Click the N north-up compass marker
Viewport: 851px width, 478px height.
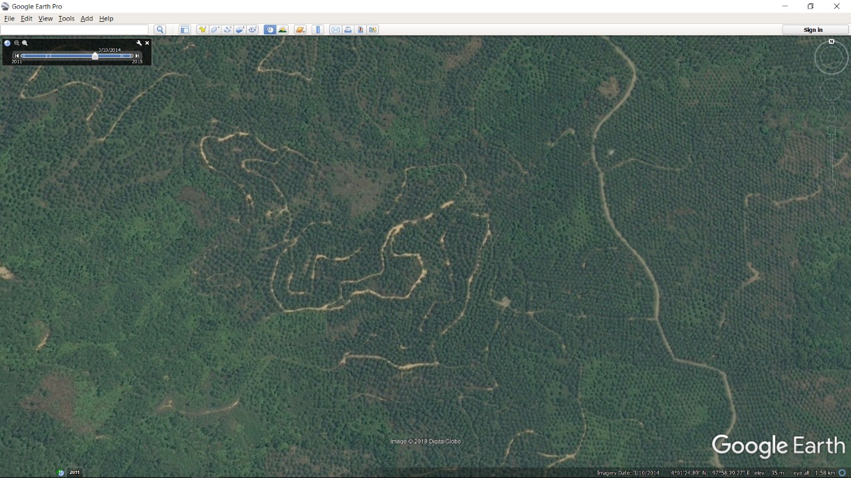832,41
